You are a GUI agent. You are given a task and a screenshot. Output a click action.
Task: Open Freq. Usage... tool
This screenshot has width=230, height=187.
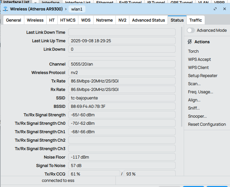coord(200,92)
